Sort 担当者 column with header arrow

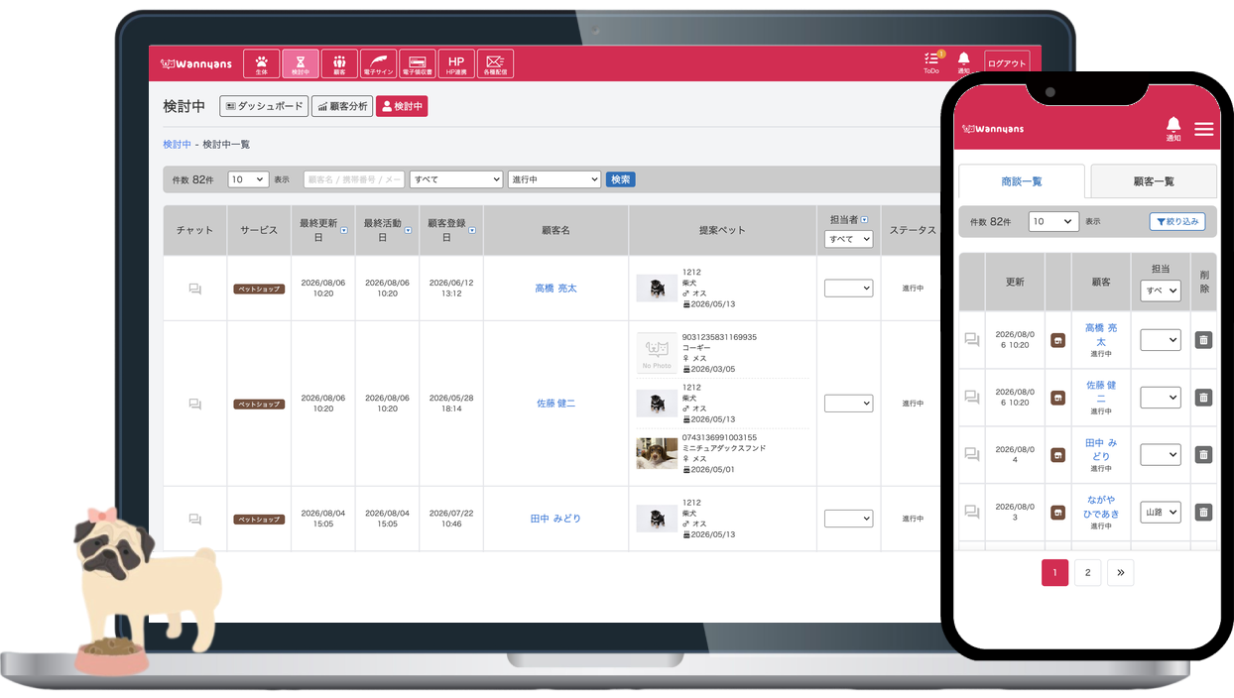(864, 220)
